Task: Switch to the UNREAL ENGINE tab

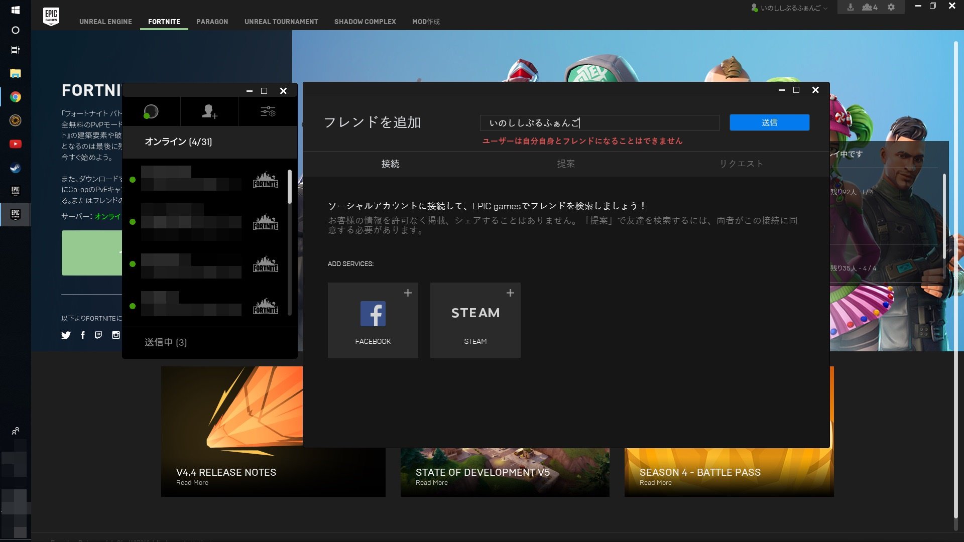Action: 105,22
